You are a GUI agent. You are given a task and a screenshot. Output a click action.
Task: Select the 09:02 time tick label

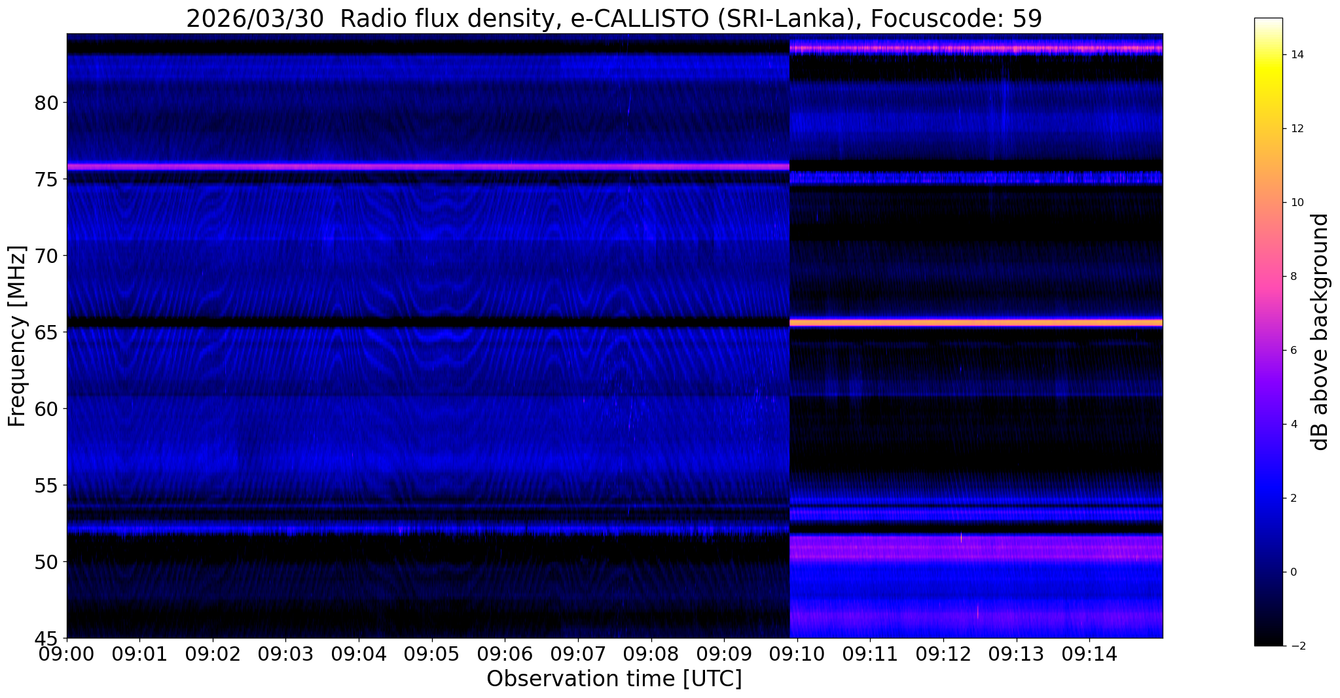(213, 654)
